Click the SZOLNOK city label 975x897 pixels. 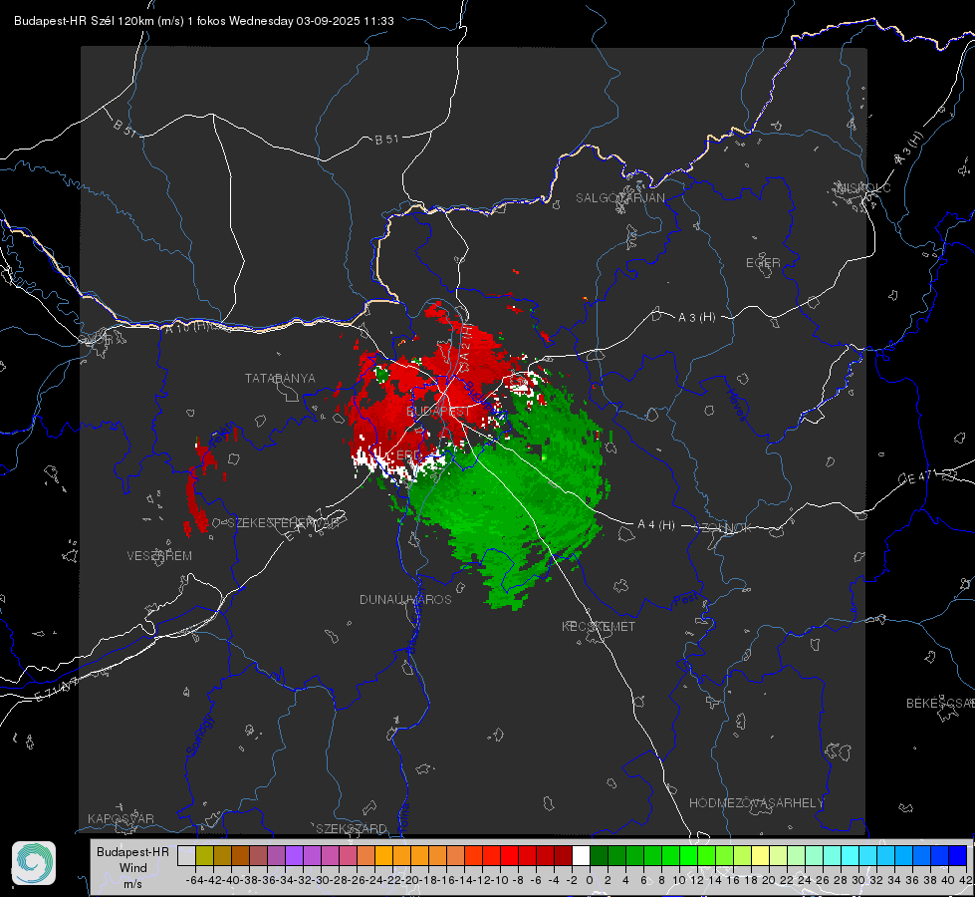(723, 528)
